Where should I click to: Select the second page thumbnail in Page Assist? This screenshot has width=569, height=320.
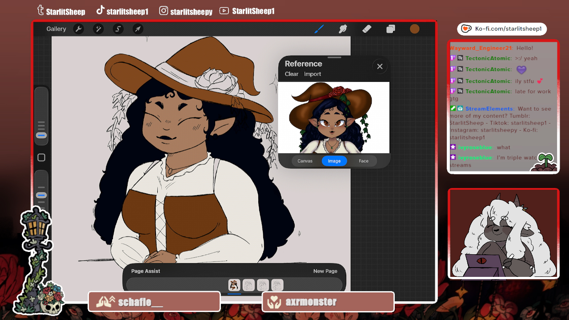coord(248,285)
